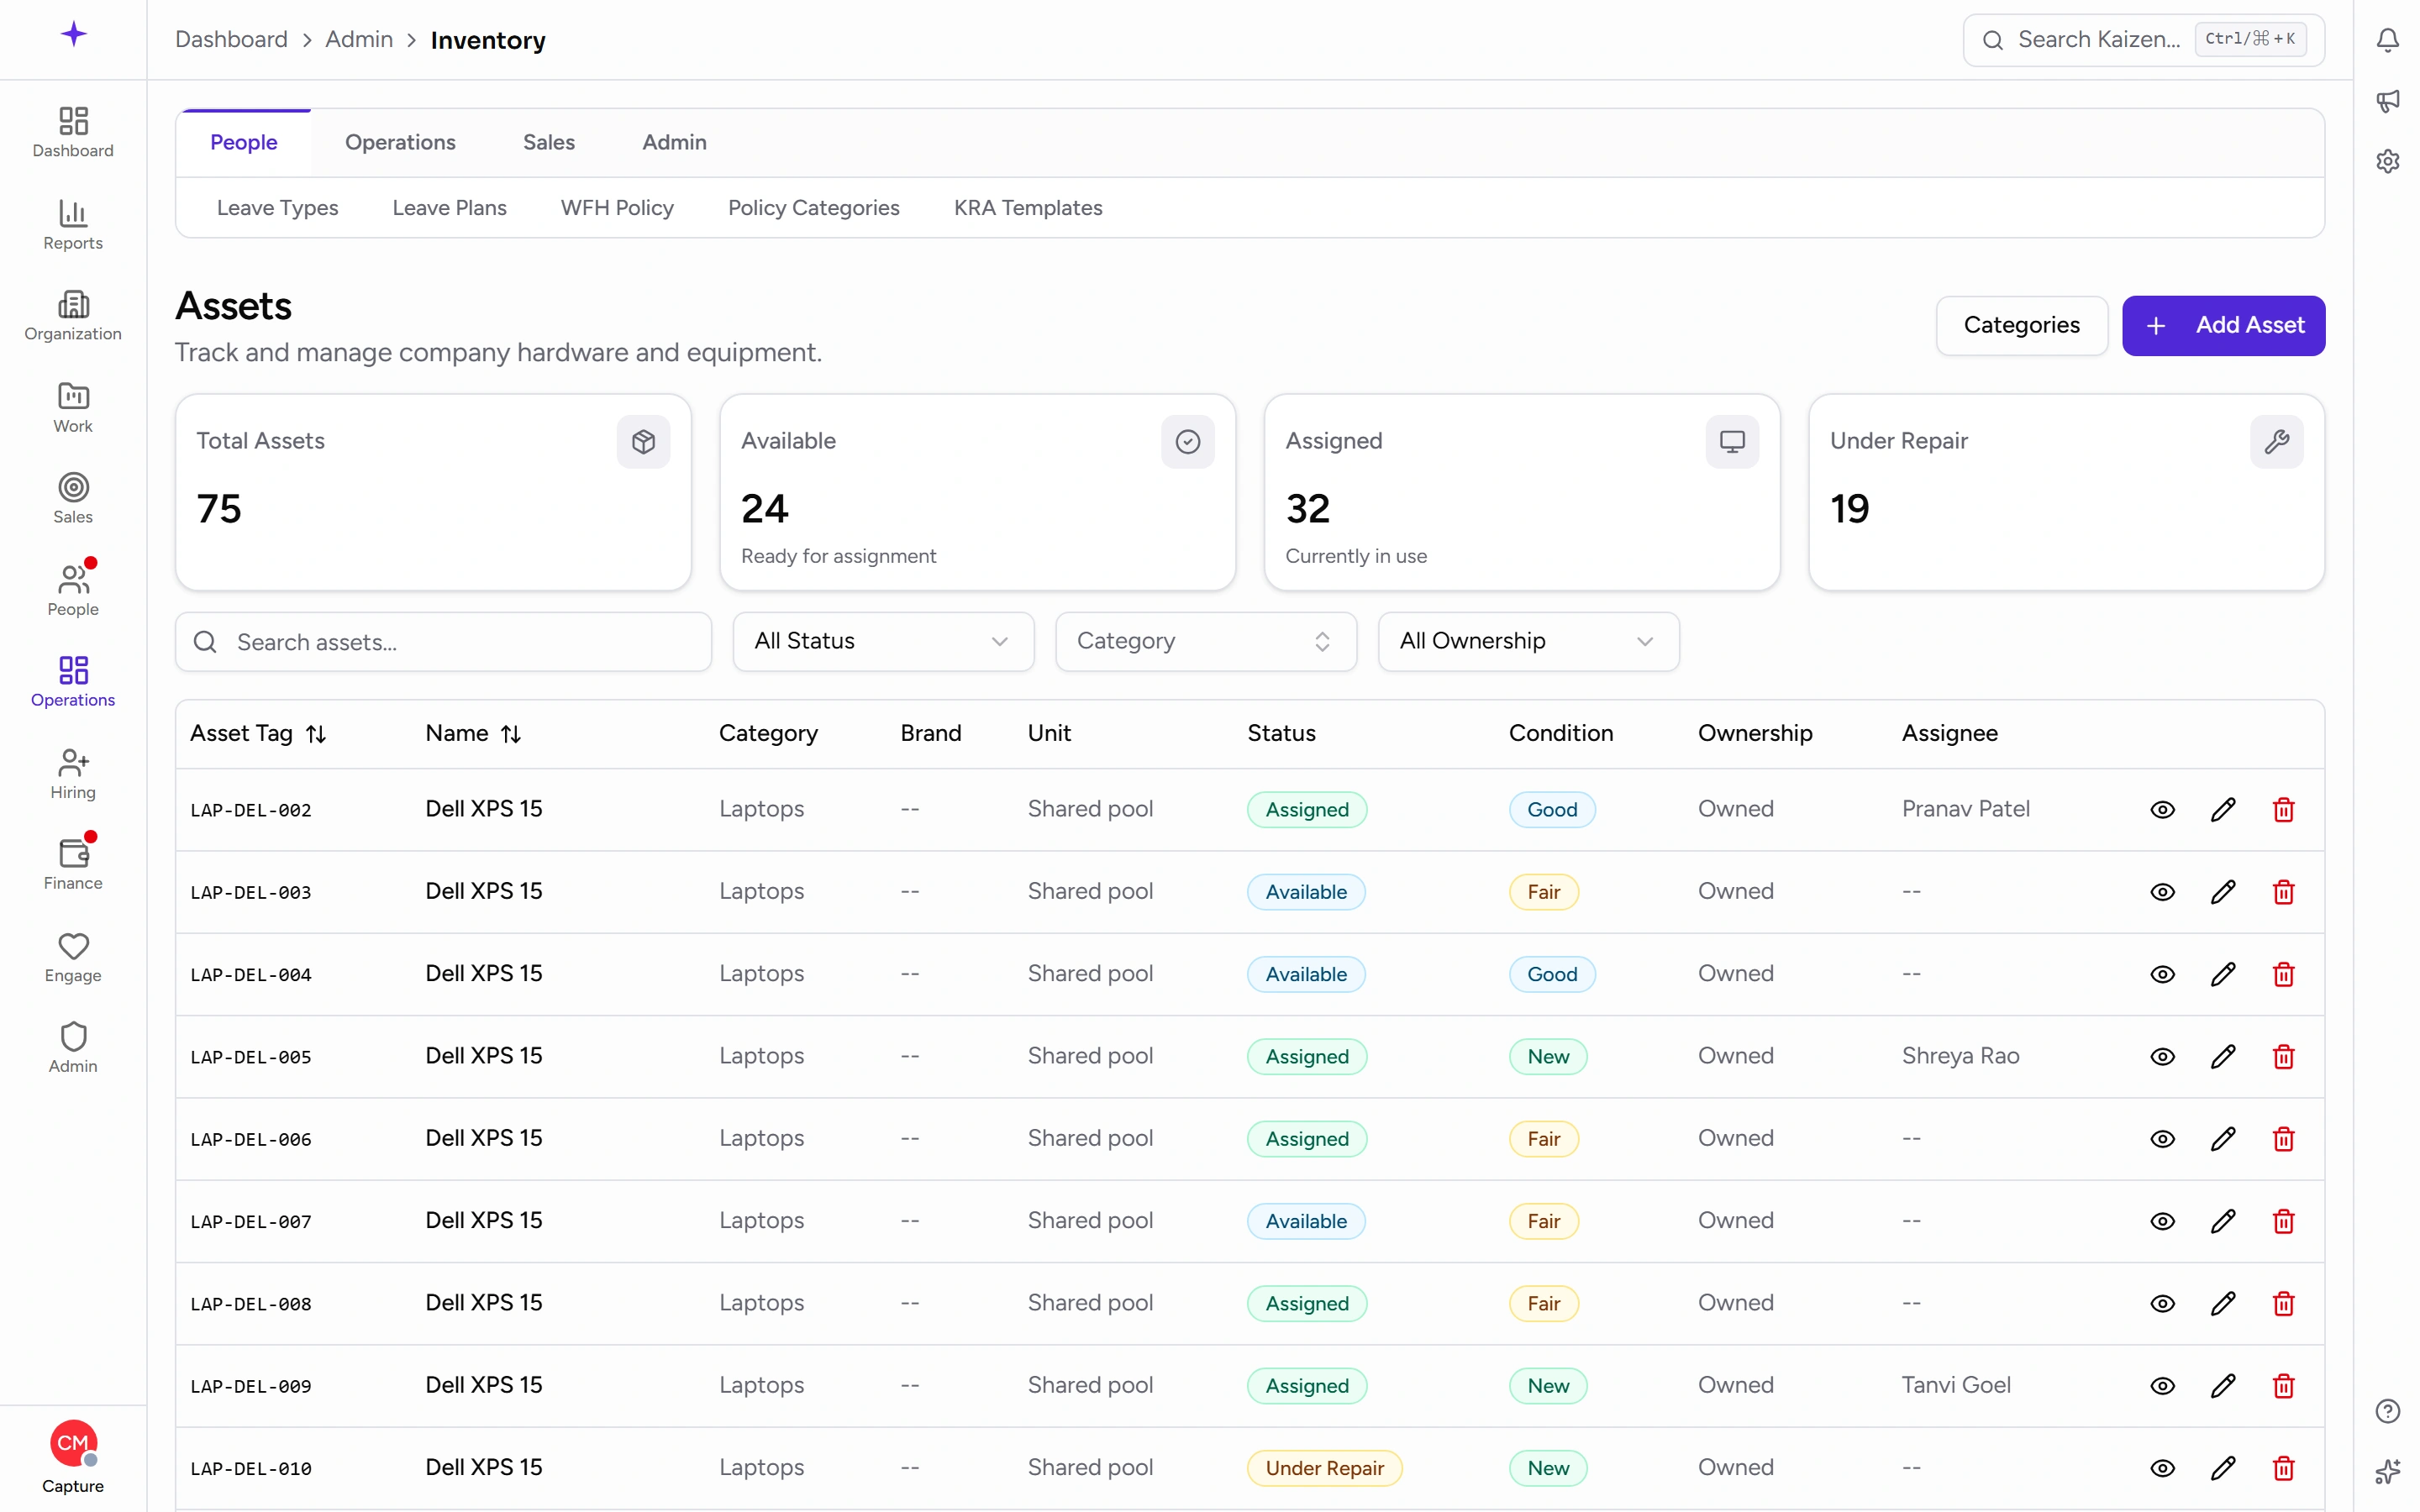Open the Hiring sidebar icon
The width and height of the screenshot is (2420, 1512).
click(73, 774)
